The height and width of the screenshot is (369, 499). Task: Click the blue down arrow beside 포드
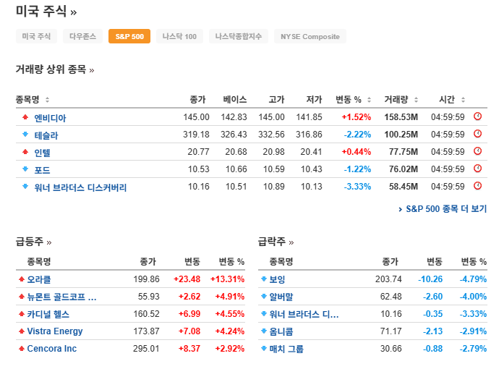pyautogui.click(x=25, y=169)
